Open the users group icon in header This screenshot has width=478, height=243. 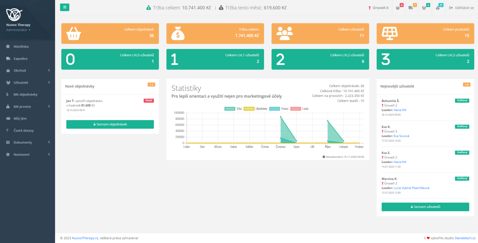pos(424,8)
